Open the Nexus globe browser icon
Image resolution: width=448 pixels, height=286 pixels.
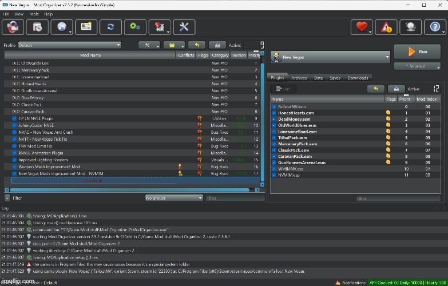point(62,27)
